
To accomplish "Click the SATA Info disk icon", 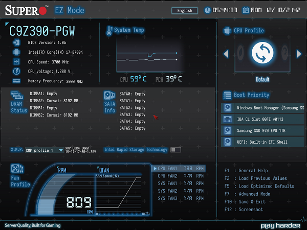I will 109,96.
